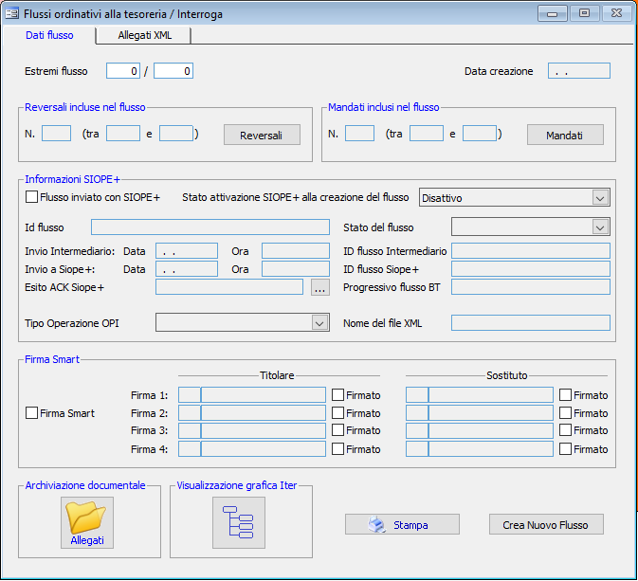The height and width of the screenshot is (581, 638).
Task: Click the Titolare Firma 1 name field
Action: tap(264, 394)
